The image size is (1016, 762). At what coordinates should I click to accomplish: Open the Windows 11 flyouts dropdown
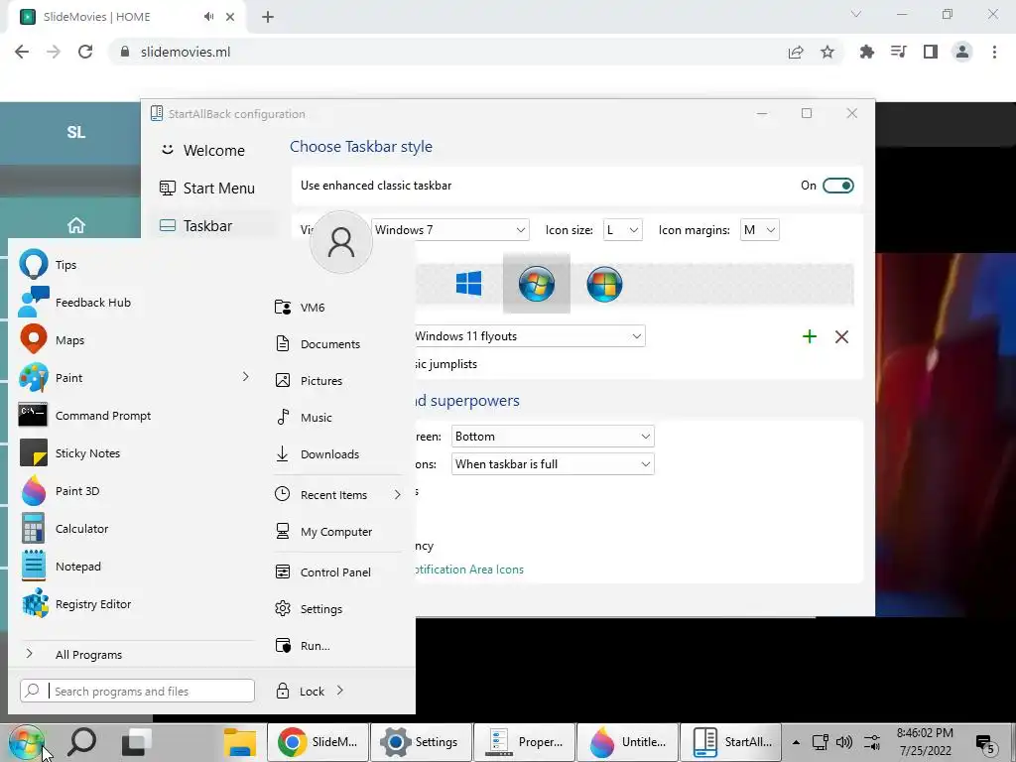click(530, 336)
